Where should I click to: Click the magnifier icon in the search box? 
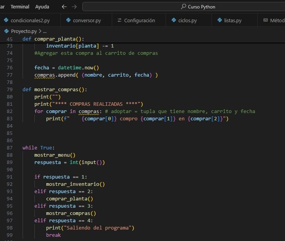click(x=183, y=7)
